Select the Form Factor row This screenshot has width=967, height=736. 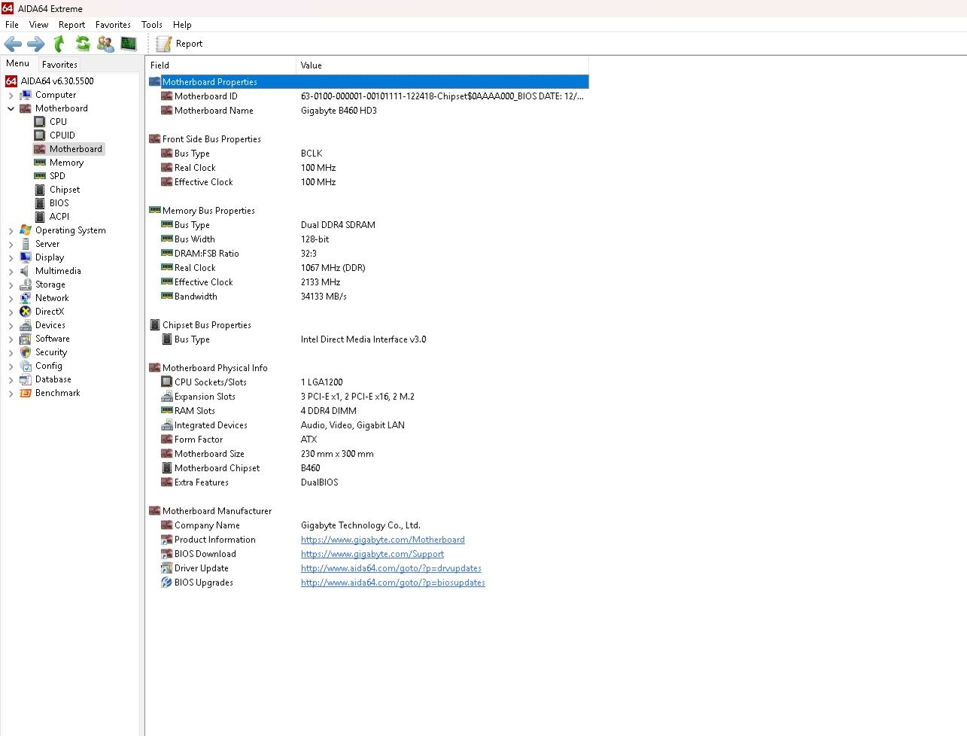click(368, 439)
